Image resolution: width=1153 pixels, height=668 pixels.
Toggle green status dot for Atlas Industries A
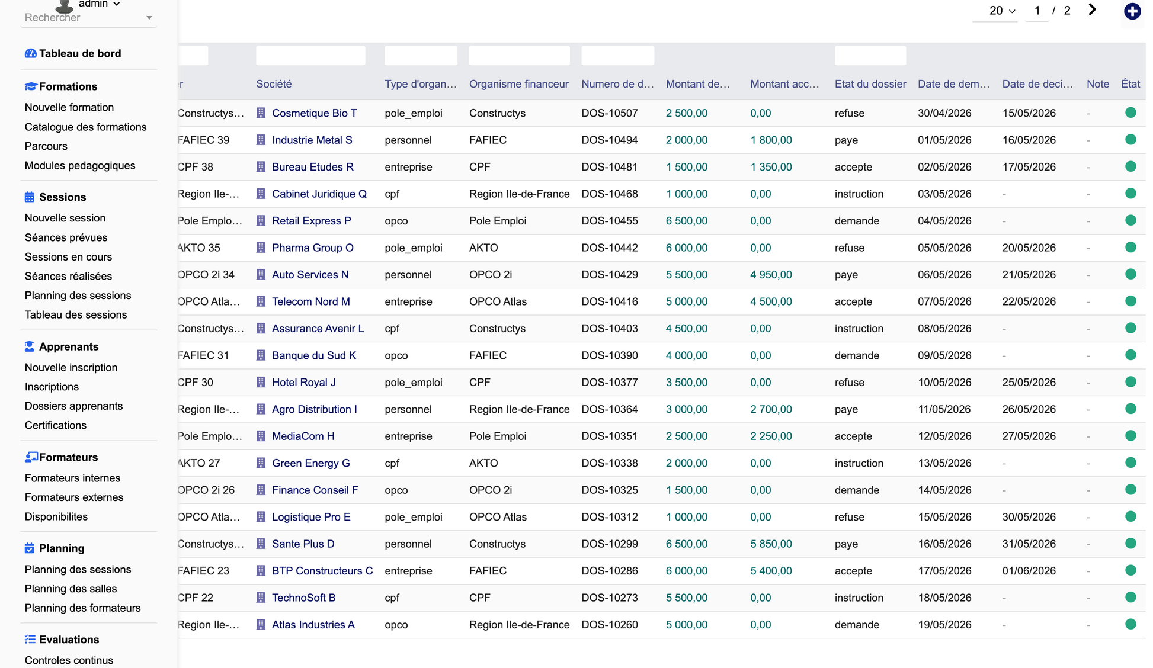click(1130, 624)
